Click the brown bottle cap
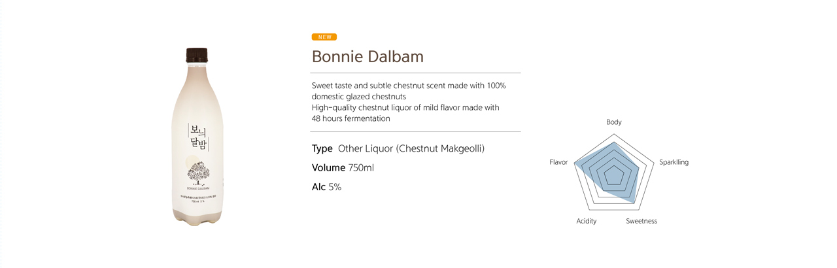The width and height of the screenshot is (837, 268). point(197,55)
